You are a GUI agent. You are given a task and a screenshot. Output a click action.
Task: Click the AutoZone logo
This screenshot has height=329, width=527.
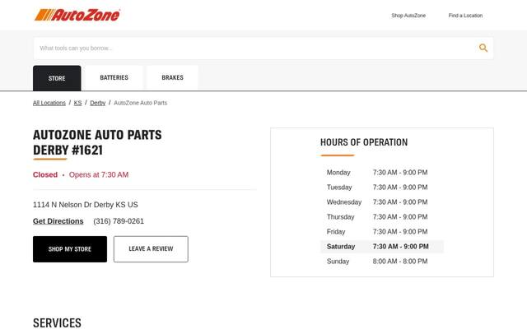pyautogui.click(x=77, y=15)
